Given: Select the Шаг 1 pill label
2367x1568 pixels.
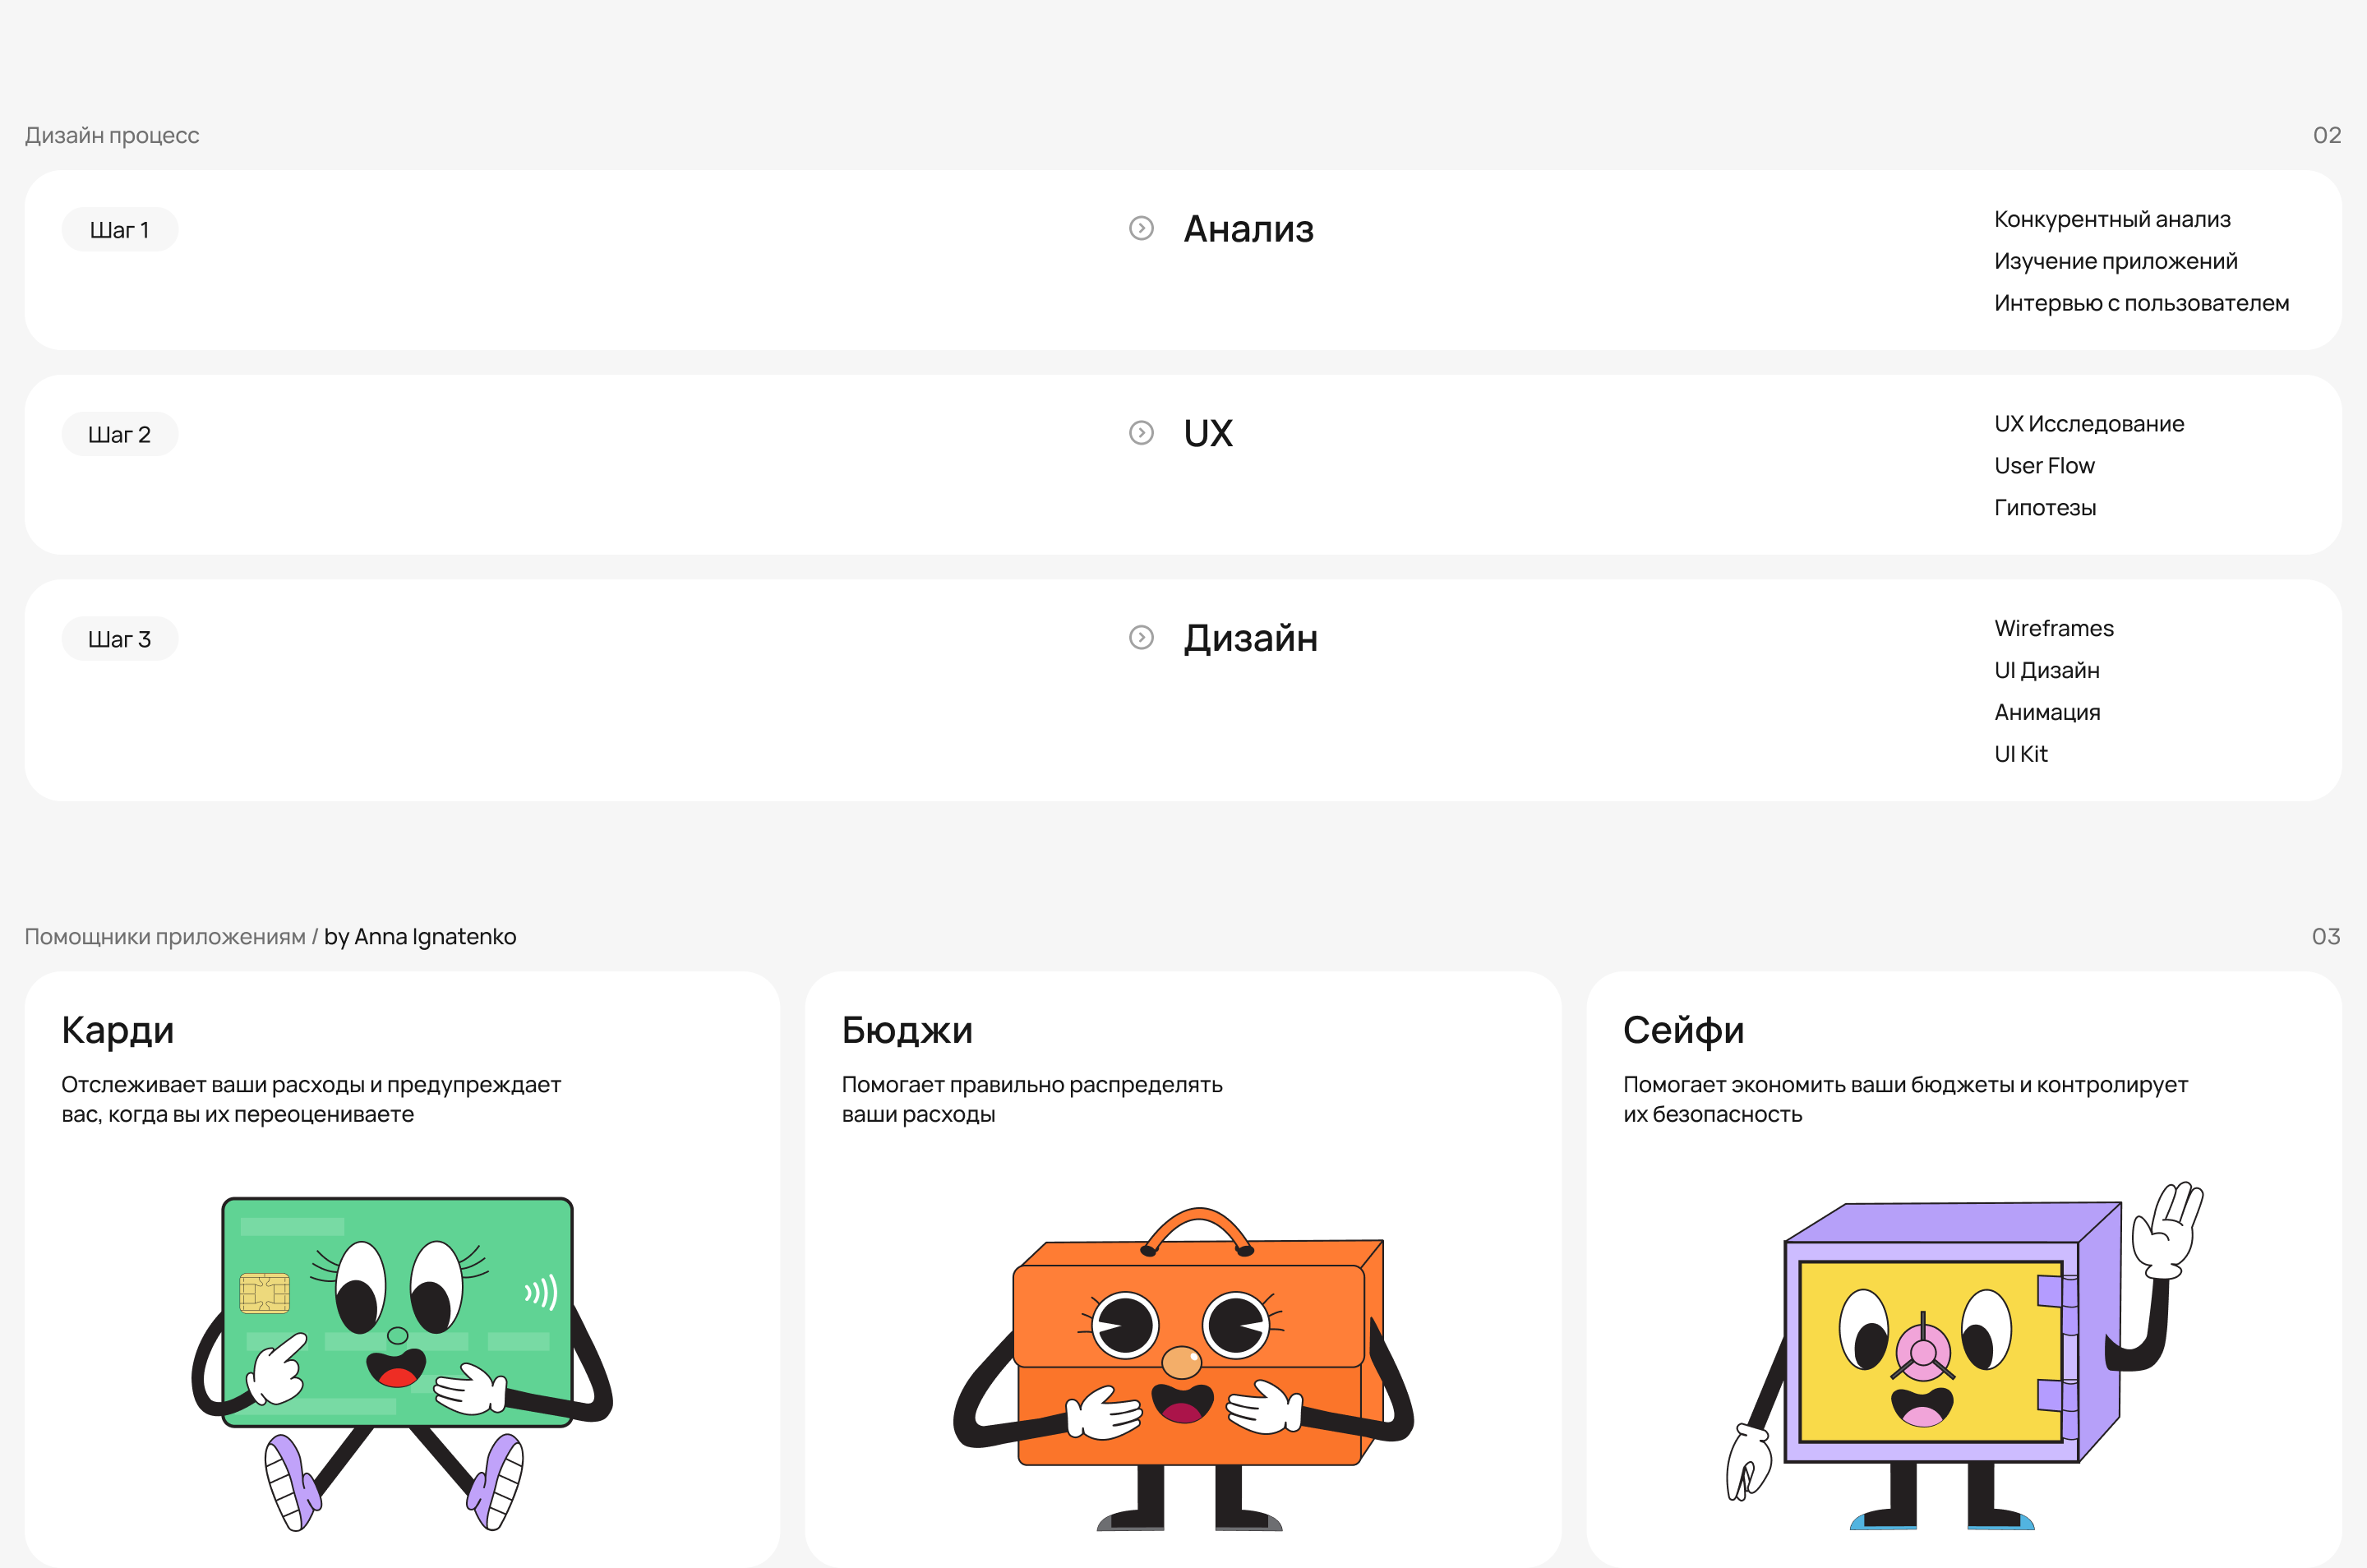Looking at the screenshot, I should [x=120, y=230].
